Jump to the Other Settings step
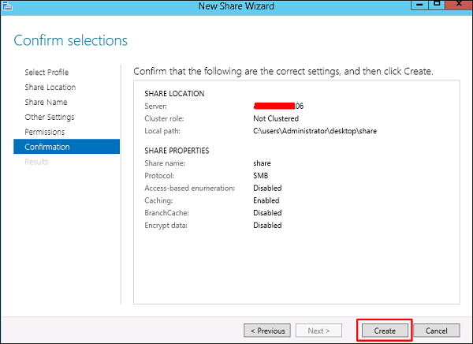 coord(49,118)
